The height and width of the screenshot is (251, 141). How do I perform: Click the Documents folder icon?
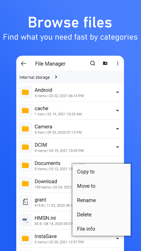(x=25, y=165)
